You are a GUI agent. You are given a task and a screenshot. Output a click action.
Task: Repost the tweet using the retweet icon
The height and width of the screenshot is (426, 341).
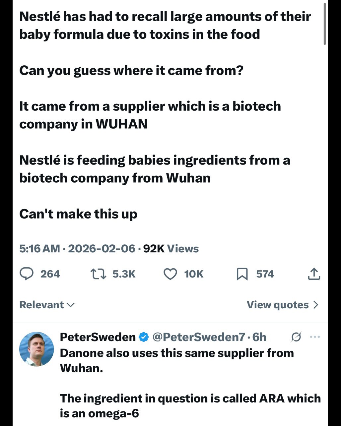click(x=98, y=274)
